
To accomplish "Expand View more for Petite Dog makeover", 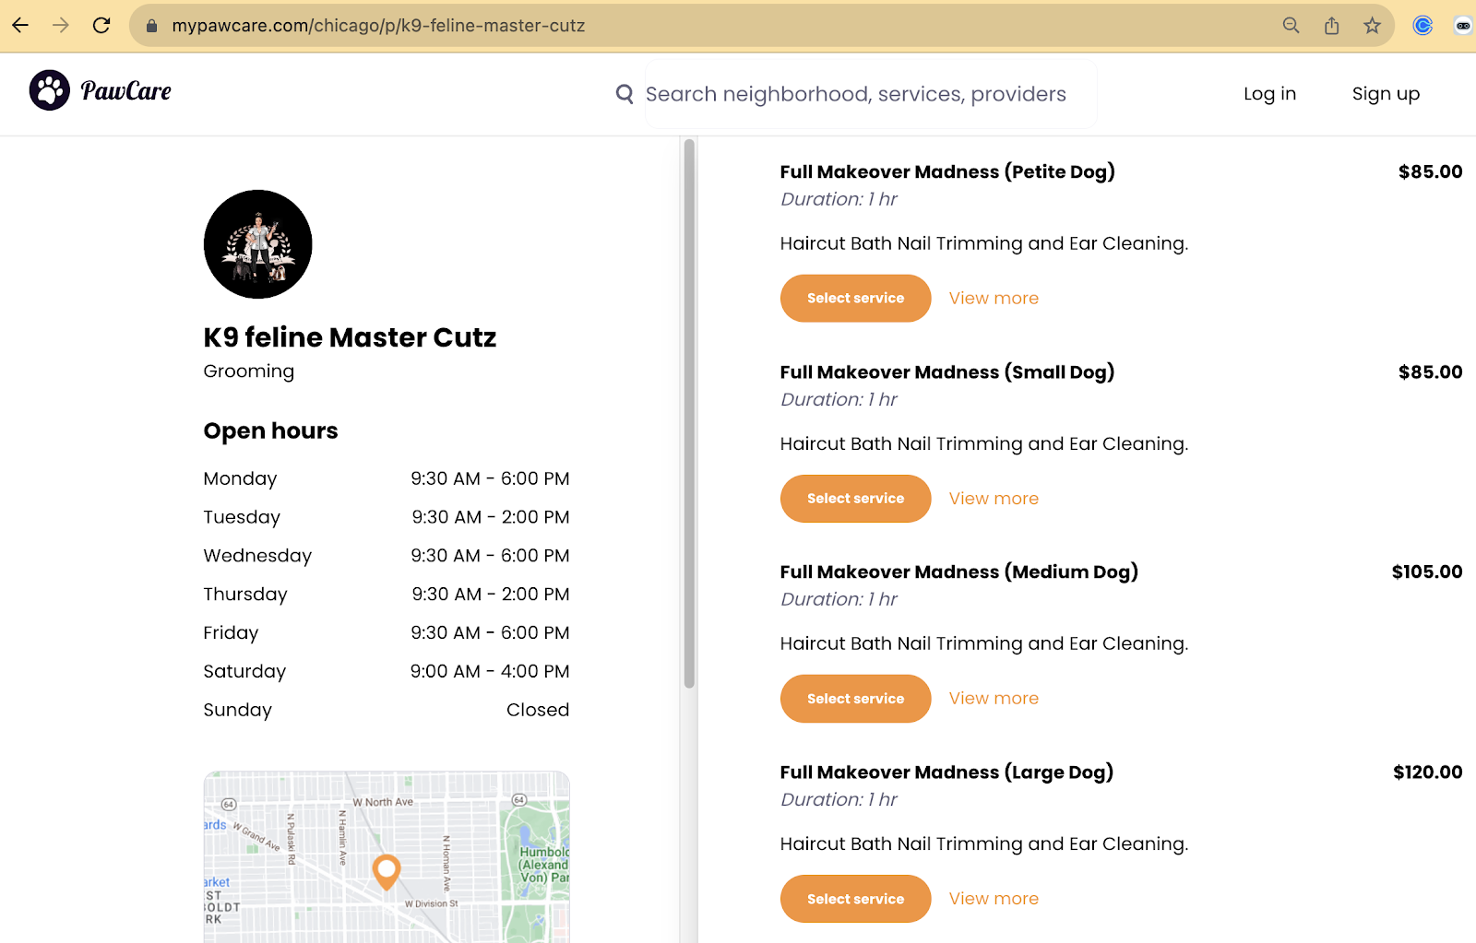I will (994, 299).
